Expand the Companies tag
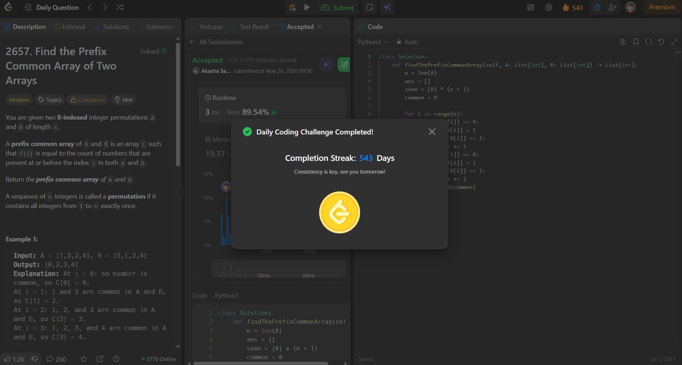This screenshot has width=682, height=365. (88, 100)
